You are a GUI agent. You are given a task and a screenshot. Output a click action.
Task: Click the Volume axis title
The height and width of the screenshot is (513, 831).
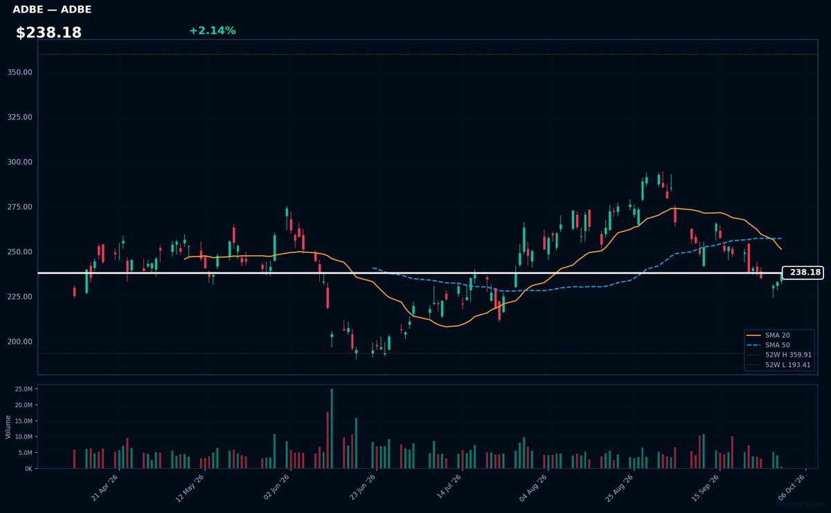[x=8, y=427]
